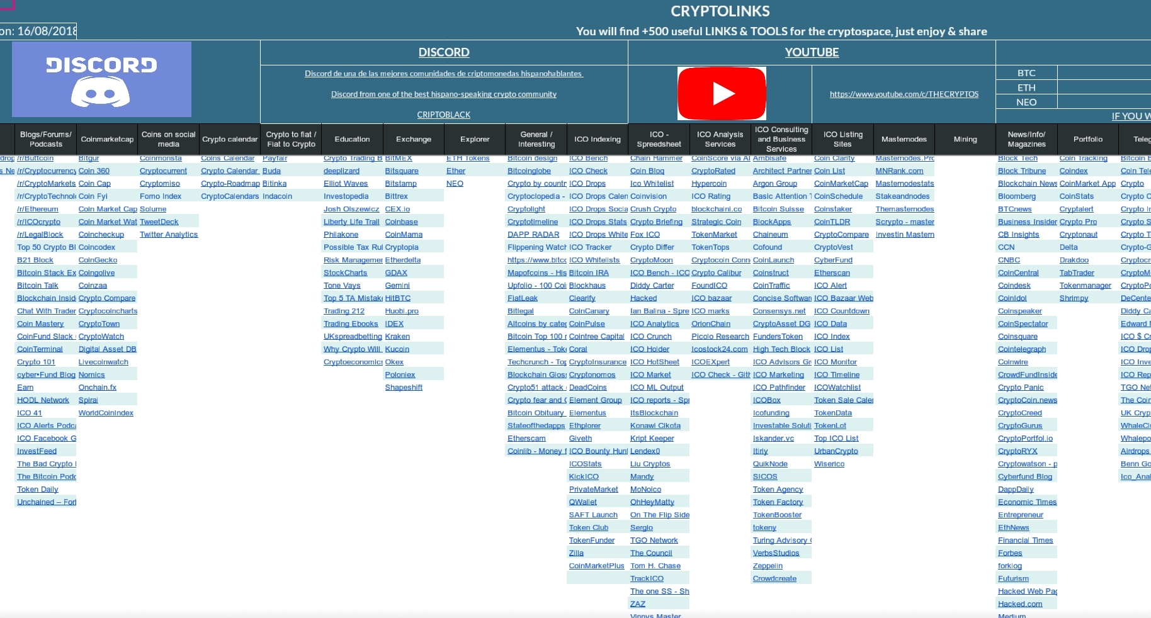Select the 'Masternodes' column header
Image resolution: width=1151 pixels, height=618 pixels.
904,139
